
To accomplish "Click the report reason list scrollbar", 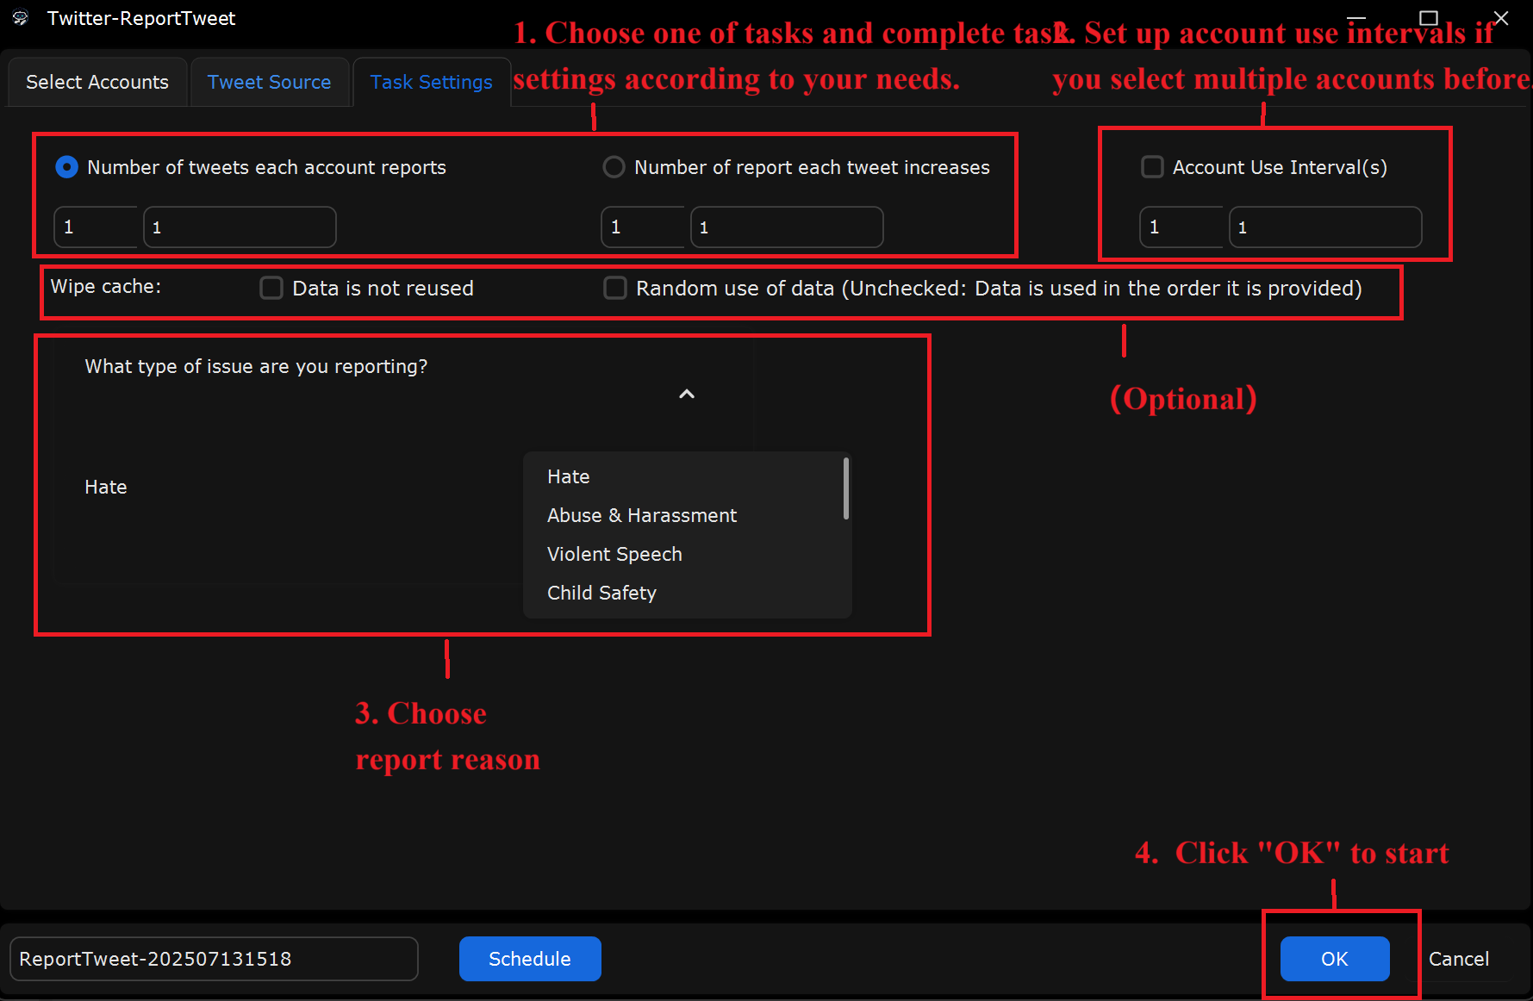I will click(846, 488).
